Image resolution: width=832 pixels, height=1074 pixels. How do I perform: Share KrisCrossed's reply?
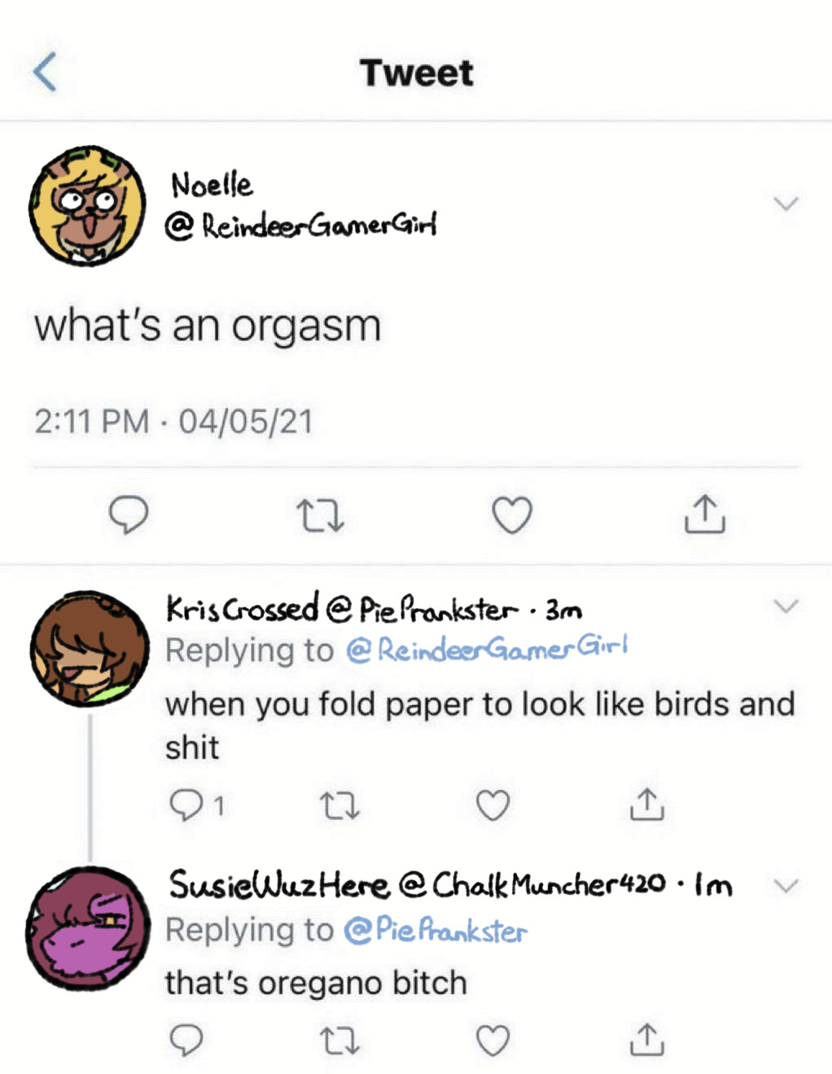646,804
